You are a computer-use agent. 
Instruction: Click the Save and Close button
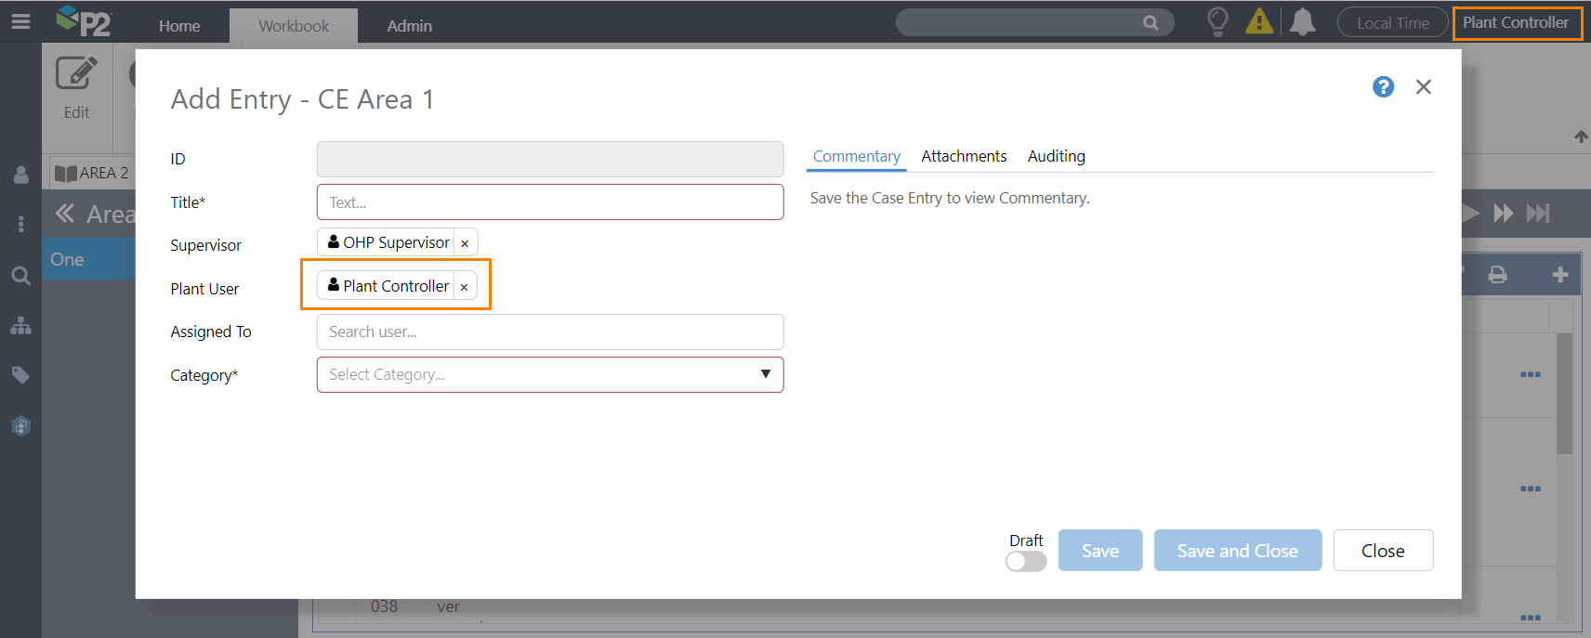[x=1237, y=551]
